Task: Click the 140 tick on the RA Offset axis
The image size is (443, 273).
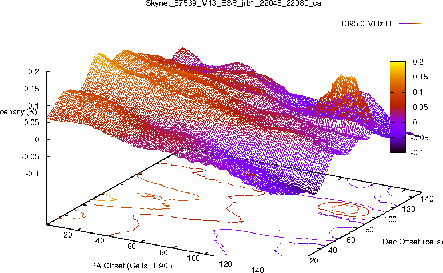Action: point(257,270)
